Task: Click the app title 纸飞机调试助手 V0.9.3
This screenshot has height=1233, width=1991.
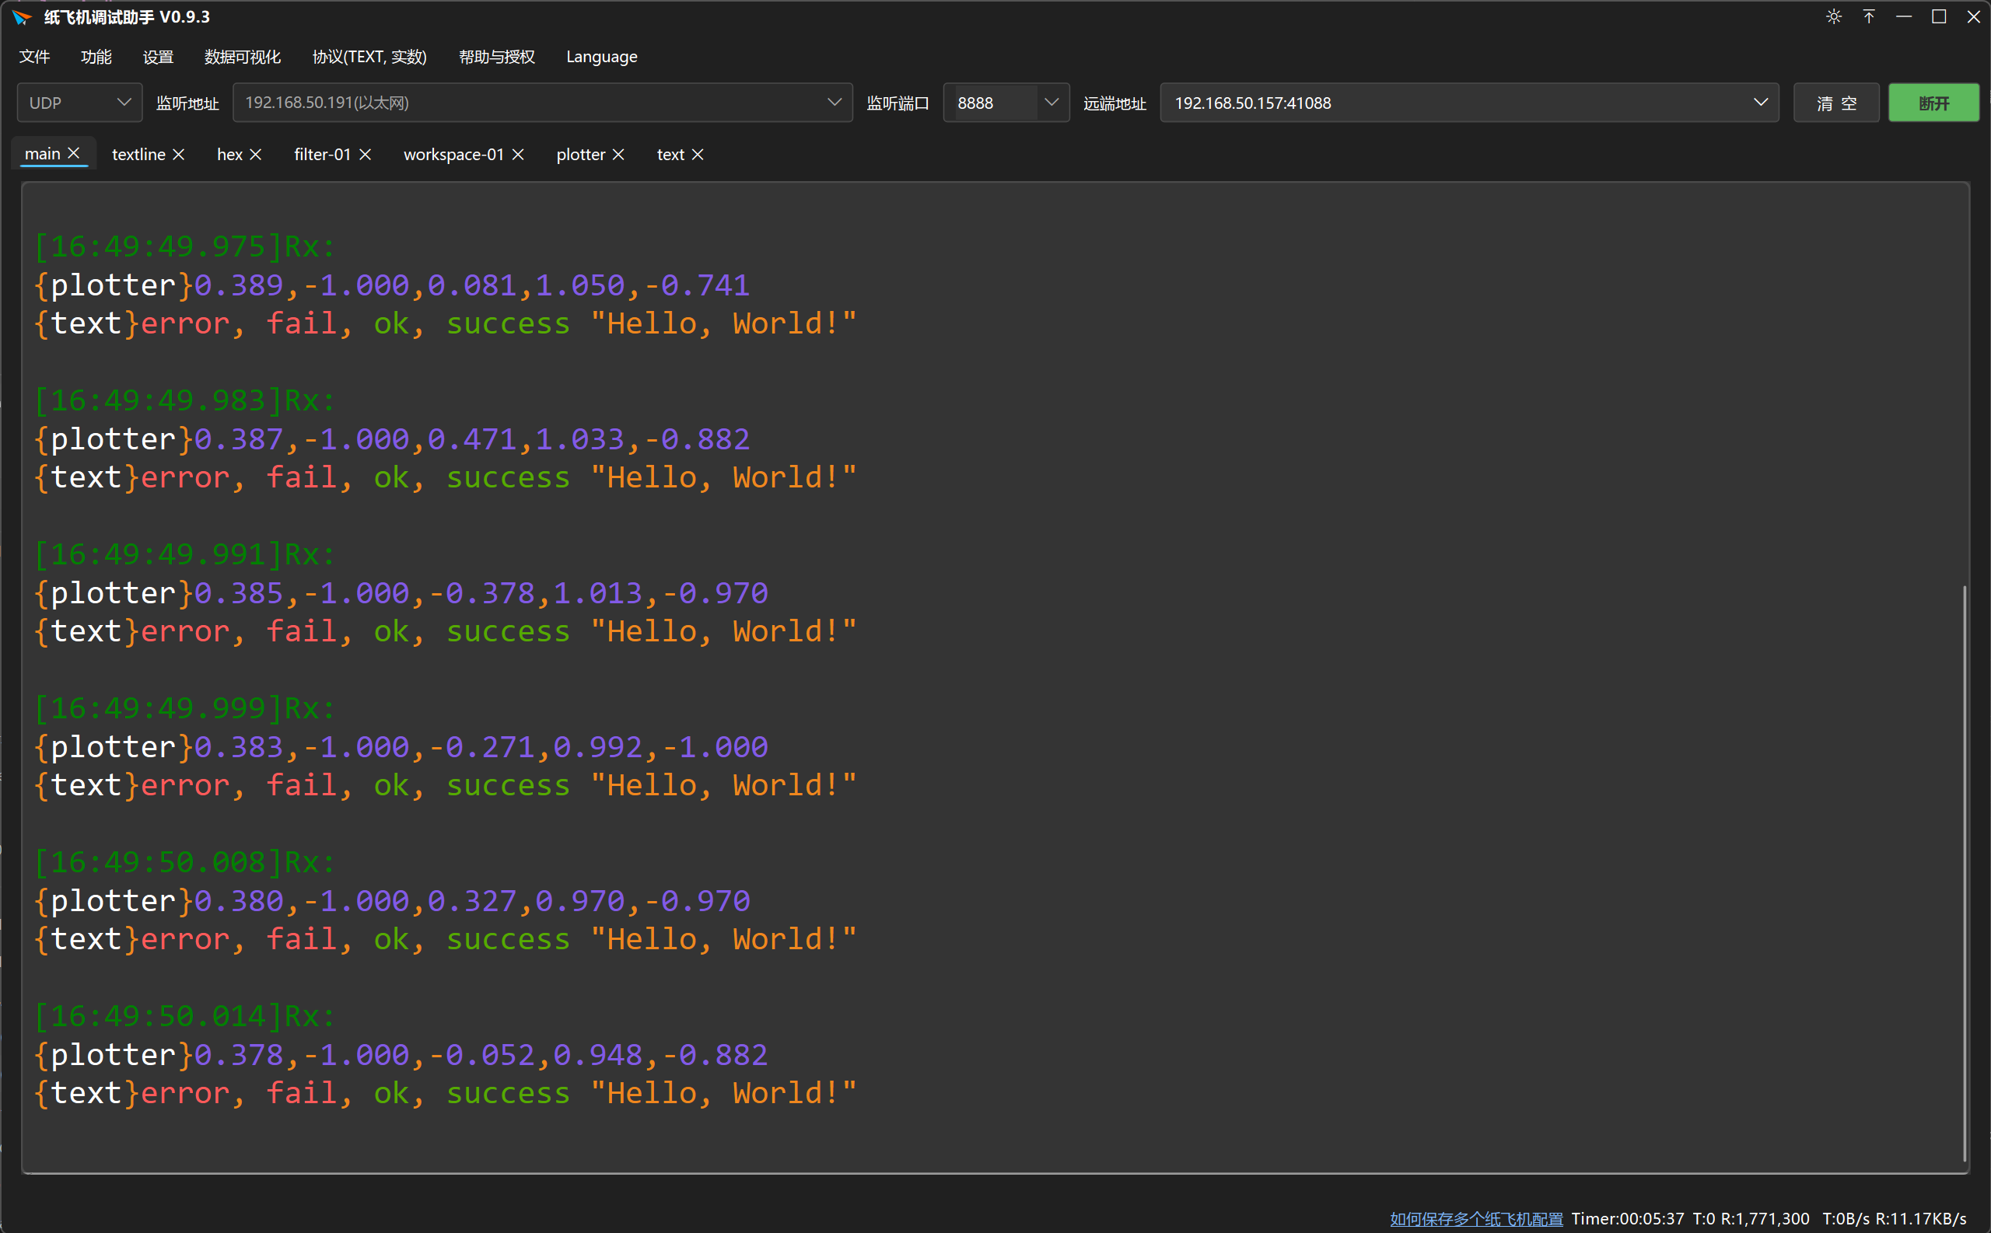Action: (x=127, y=17)
